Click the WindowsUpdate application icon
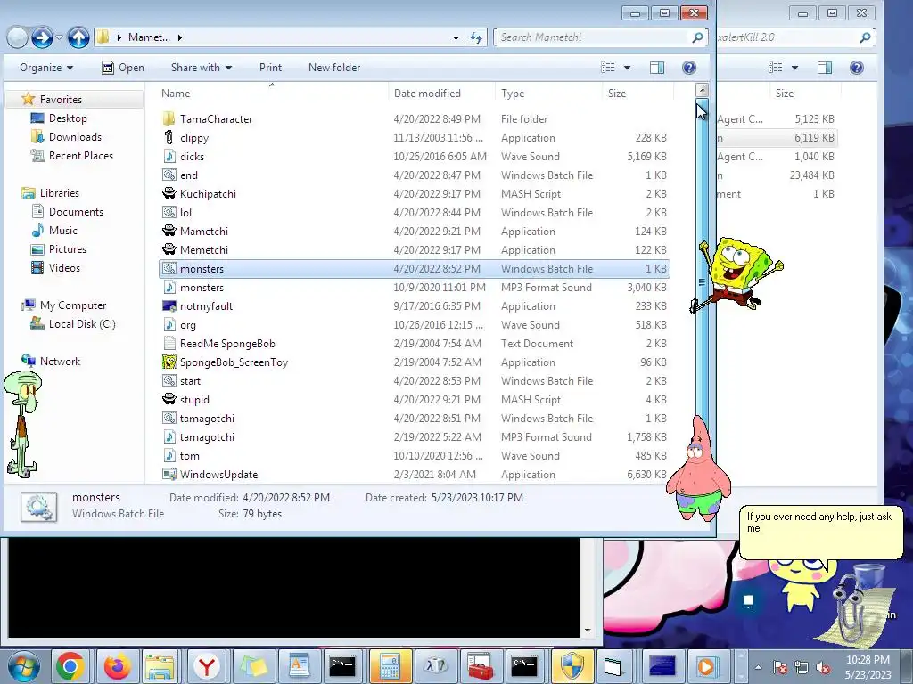Image resolution: width=913 pixels, height=684 pixels. 169,474
